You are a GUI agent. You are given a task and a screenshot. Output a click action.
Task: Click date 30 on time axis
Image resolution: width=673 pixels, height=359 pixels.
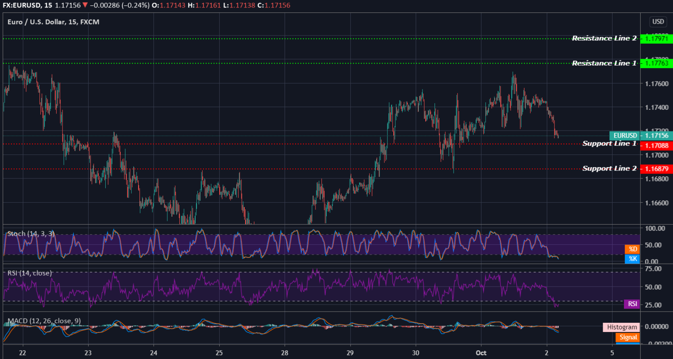tap(416, 353)
